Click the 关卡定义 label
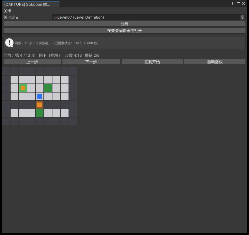This screenshot has width=249, height=235. pos(11,17)
